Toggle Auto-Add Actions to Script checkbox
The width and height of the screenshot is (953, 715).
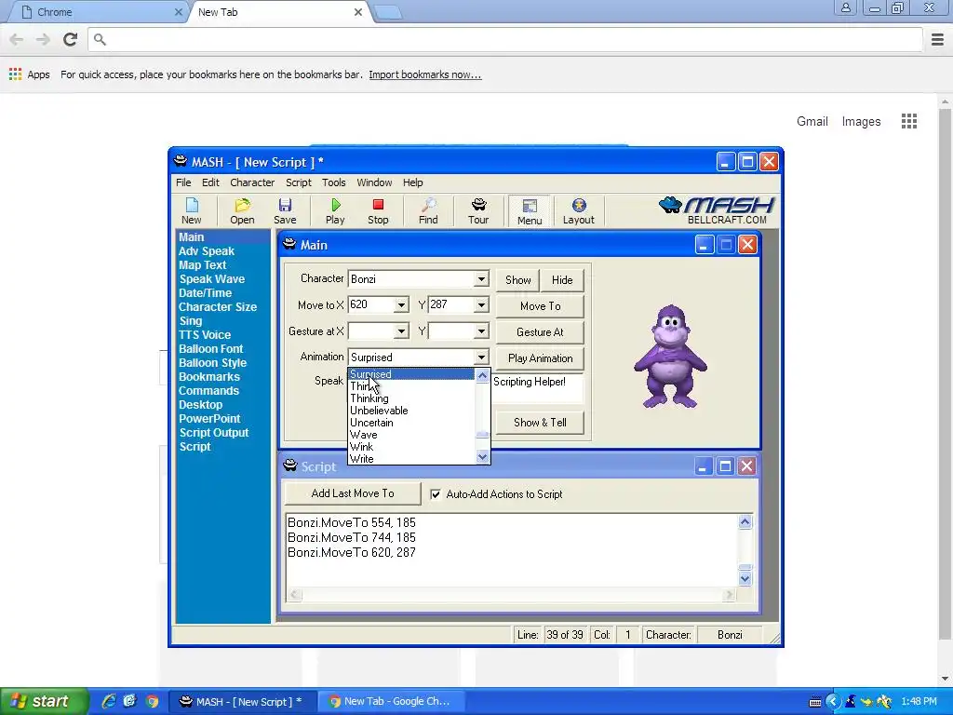pos(436,494)
